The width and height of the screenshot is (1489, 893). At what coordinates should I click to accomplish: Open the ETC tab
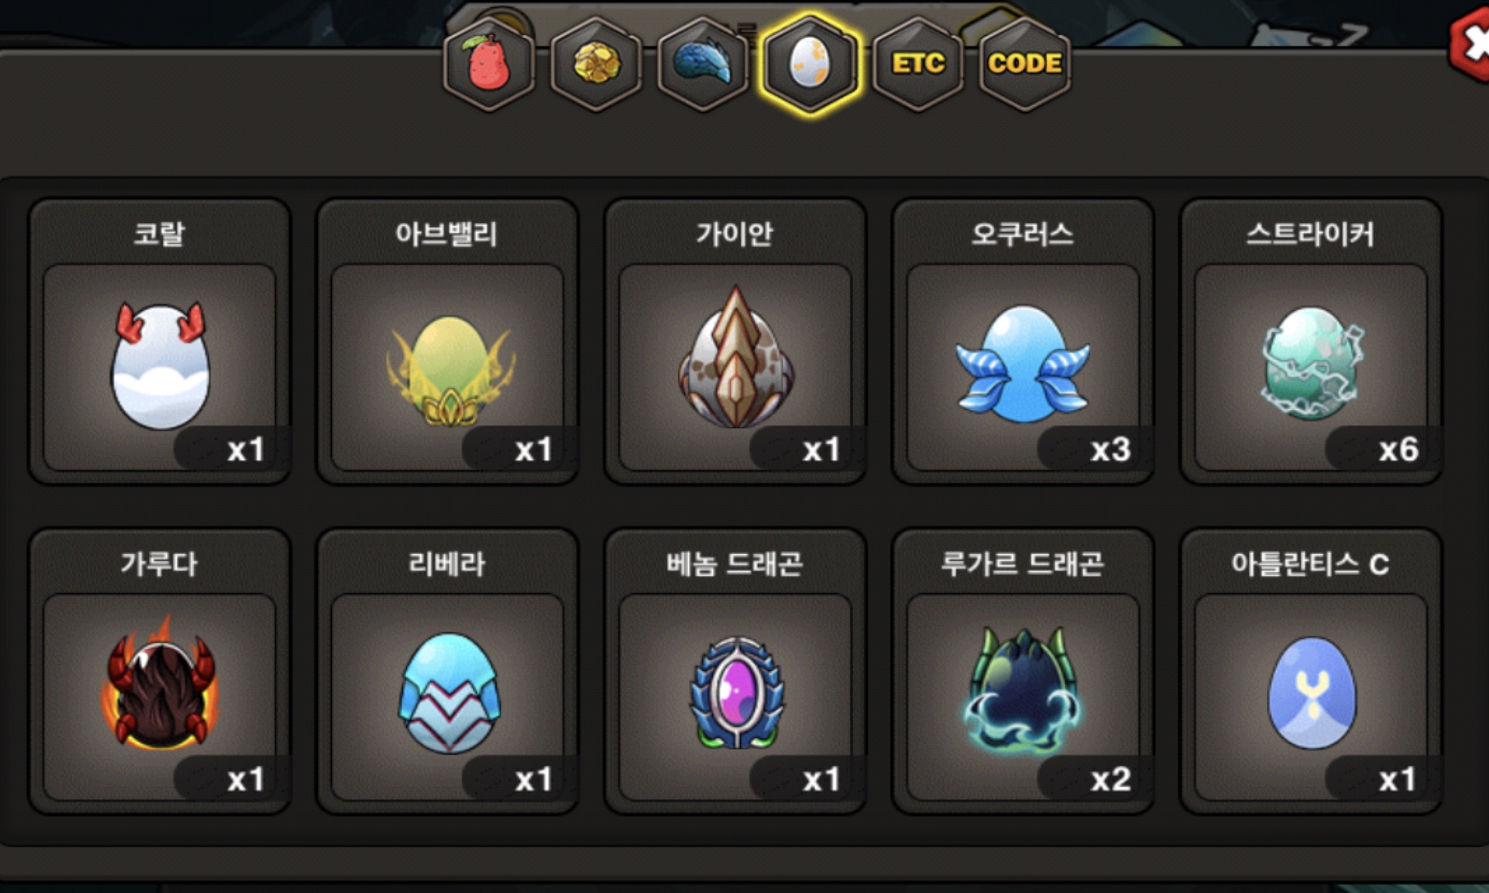click(918, 65)
